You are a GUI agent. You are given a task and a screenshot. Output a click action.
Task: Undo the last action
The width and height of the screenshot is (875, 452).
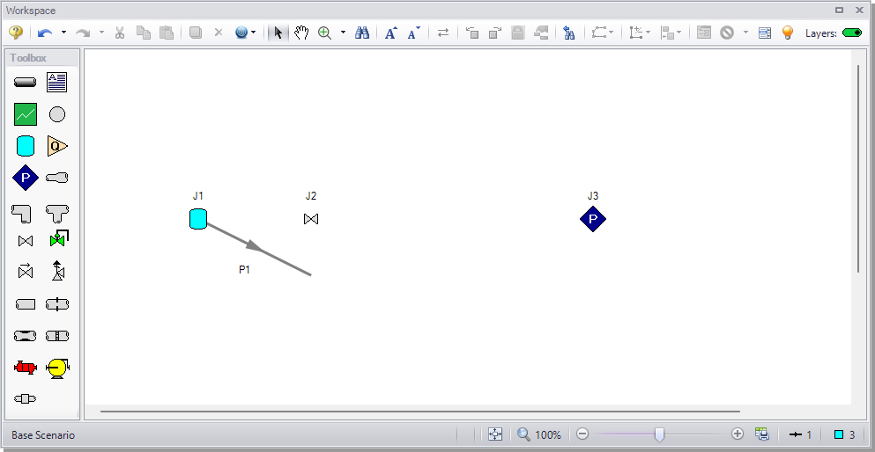pos(45,33)
